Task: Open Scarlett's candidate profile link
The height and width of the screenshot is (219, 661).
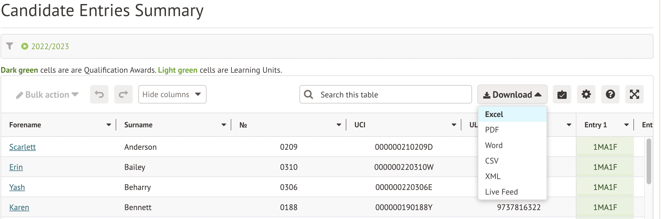Action: tap(22, 147)
